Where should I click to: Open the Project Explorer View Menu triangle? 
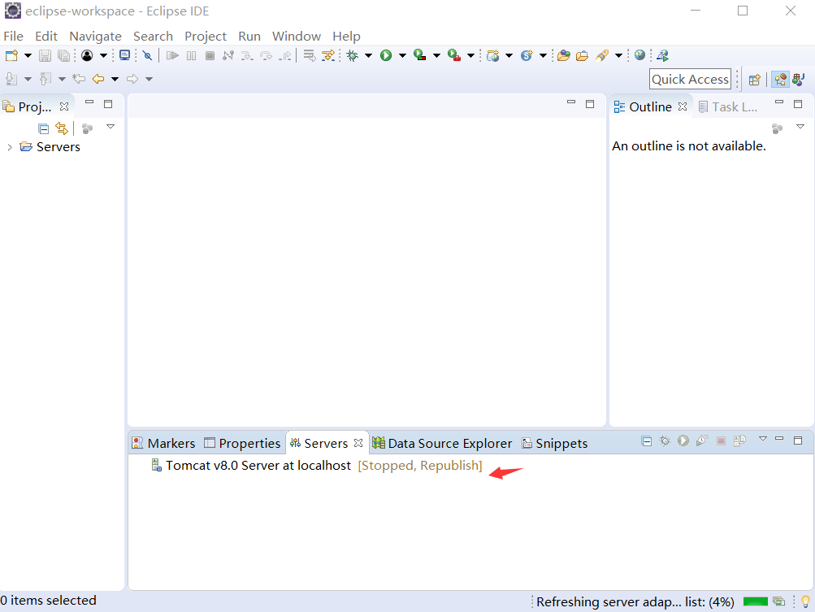pos(111,127)
